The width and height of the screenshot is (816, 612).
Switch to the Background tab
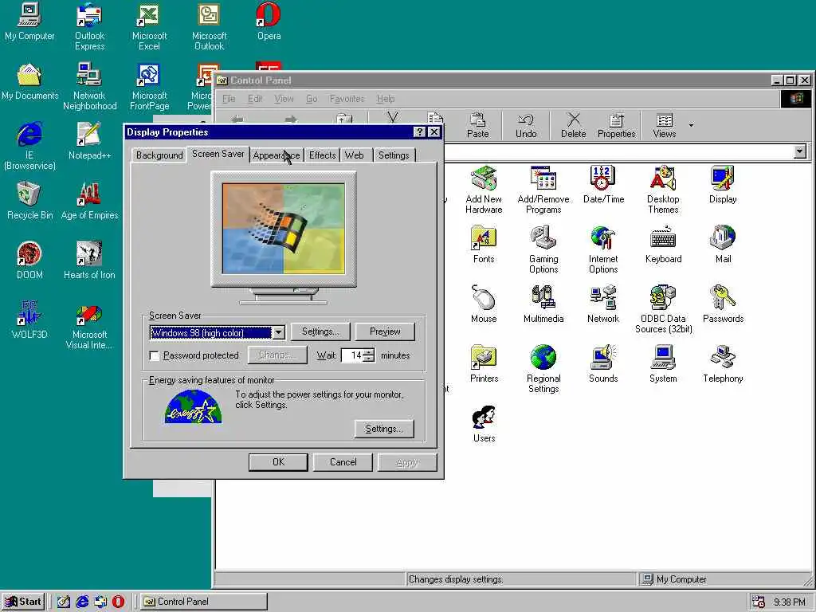[x=159, y=155]
